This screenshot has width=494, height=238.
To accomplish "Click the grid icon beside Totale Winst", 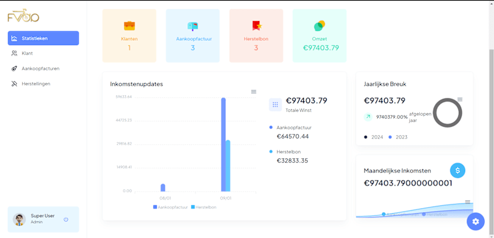I will [275, 104].
